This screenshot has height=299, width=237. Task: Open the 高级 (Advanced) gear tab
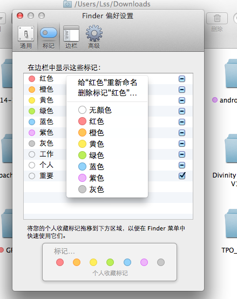point(94,37)
